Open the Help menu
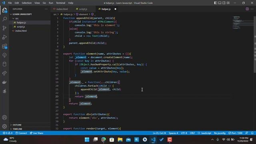 [x=70, y=3]
